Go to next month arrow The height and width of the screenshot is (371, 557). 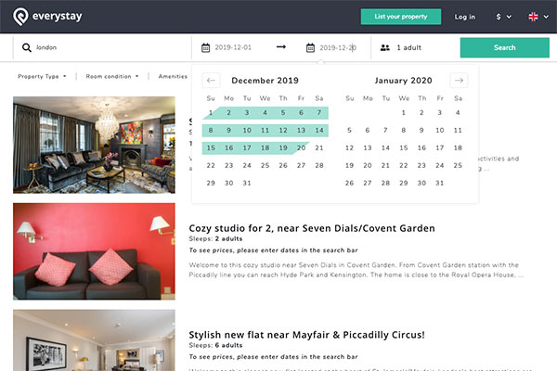point(459,81)
